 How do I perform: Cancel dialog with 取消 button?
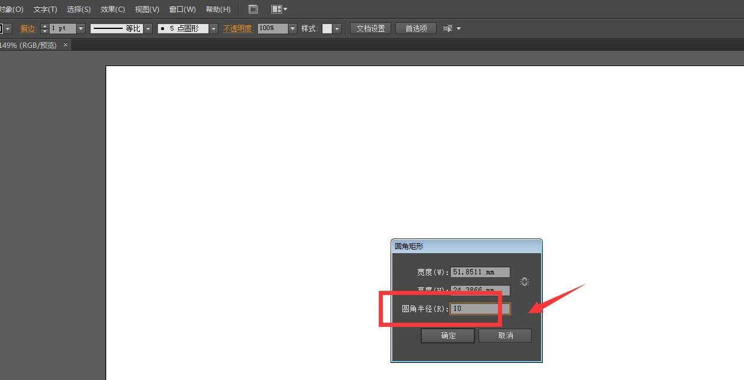(504, 335)
